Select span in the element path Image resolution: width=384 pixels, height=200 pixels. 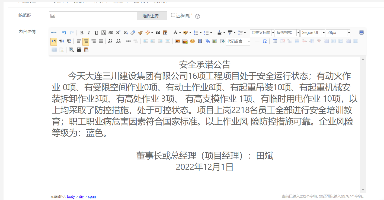(92, 196)
